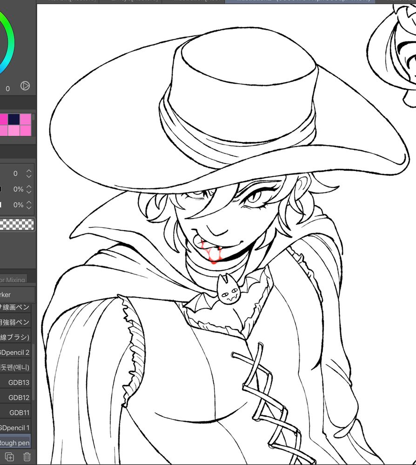This screenshot has height=465, width=416.
Task: Pick the bottom-right pink swatch in the color set
Action: pos(26,131)
